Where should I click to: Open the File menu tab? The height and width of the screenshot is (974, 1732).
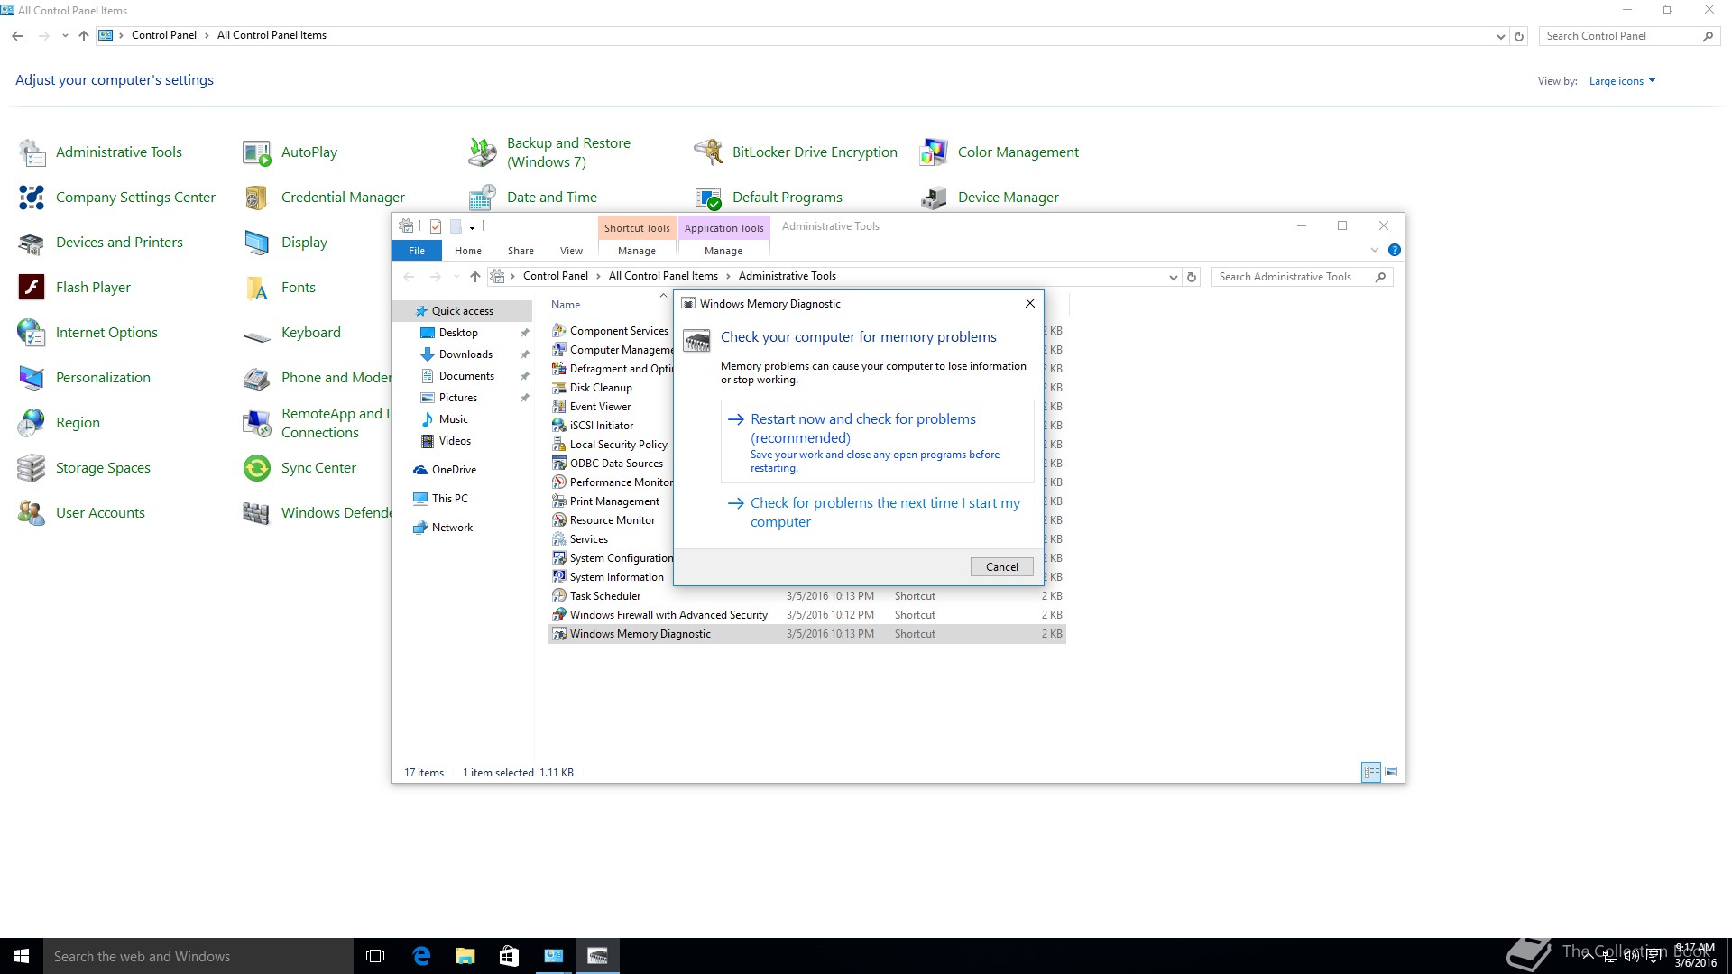point(416,251)
